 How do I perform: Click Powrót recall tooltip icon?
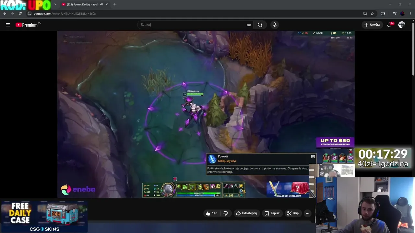click(x=212, y=159)
